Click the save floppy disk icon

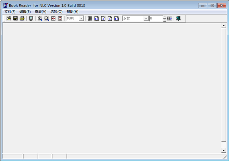15,18
